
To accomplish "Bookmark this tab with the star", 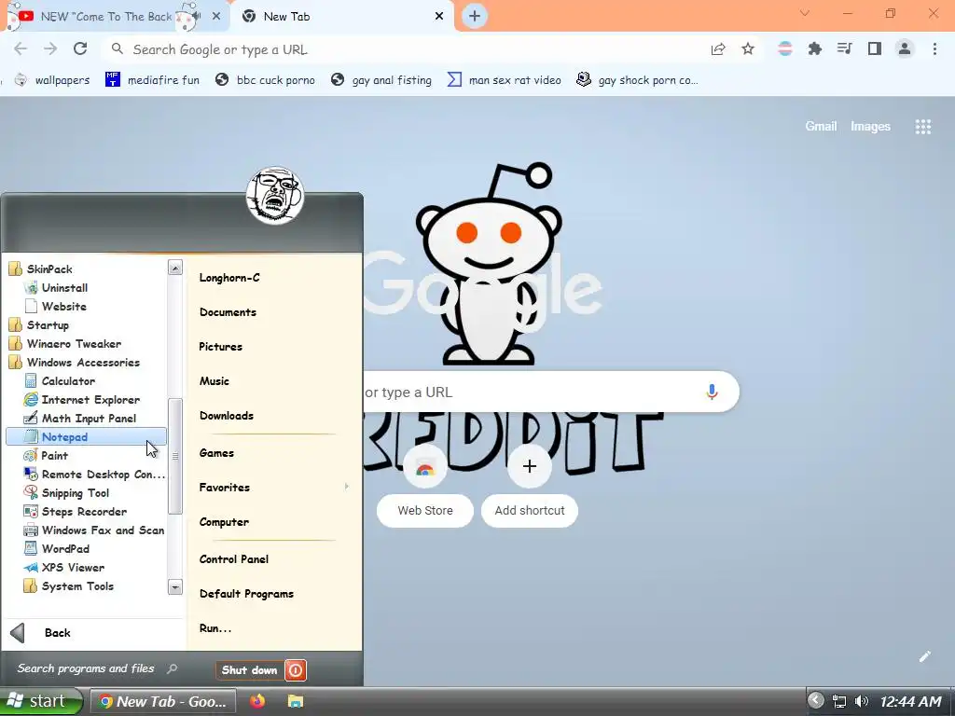I will pyautogui.click(x=748, y=49).
